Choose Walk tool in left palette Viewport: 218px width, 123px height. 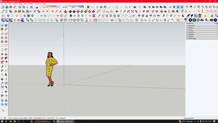click(2, 96)
